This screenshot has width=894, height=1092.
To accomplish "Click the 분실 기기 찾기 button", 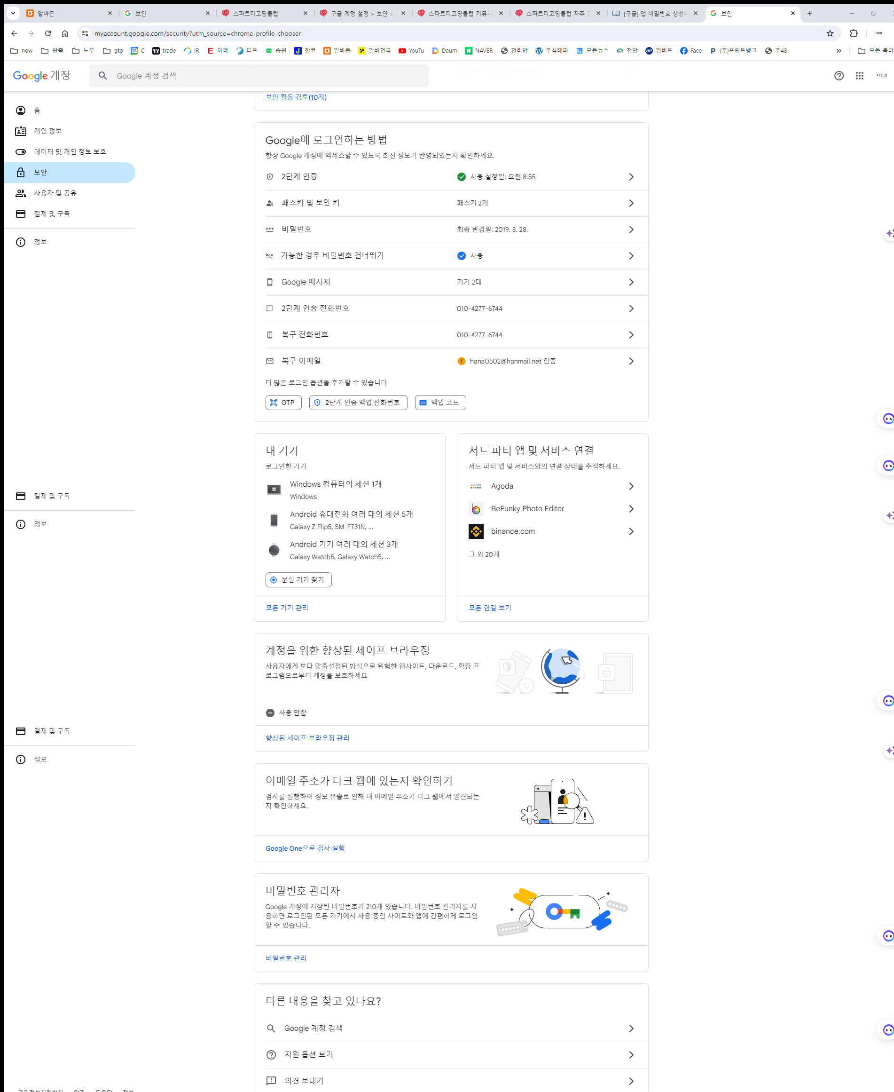I will (298, 580).
